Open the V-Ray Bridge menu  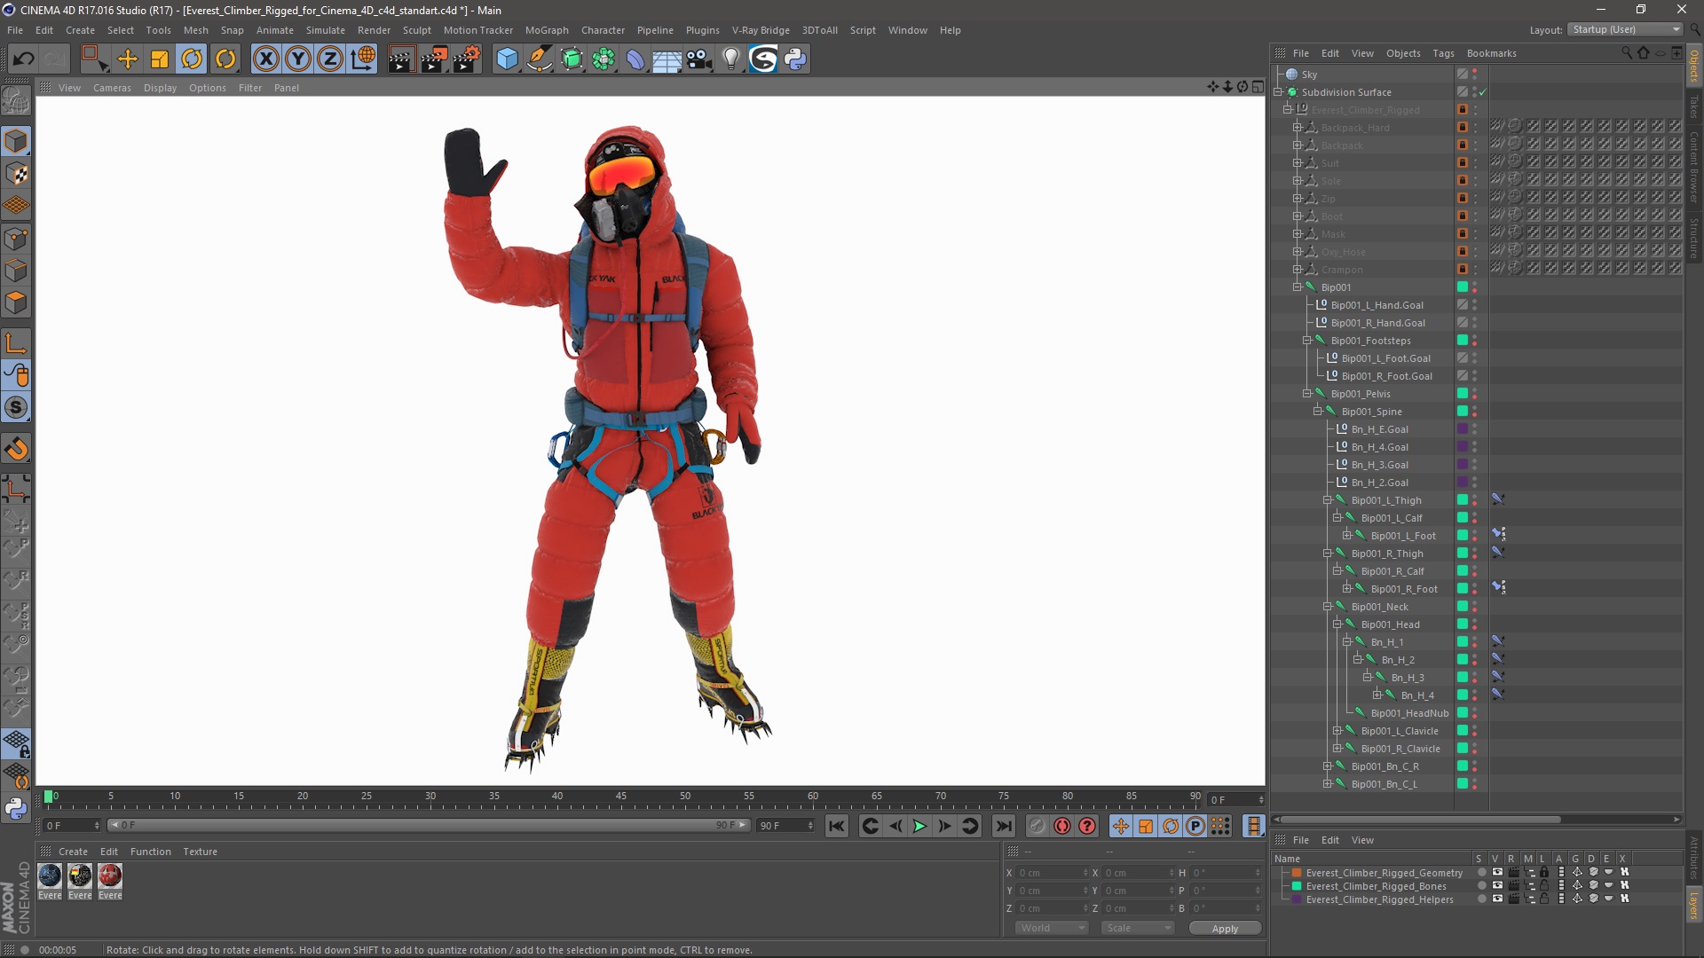click(x=761, y=30)
